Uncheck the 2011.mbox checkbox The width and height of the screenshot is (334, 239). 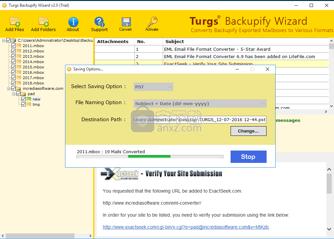[13, 46]
